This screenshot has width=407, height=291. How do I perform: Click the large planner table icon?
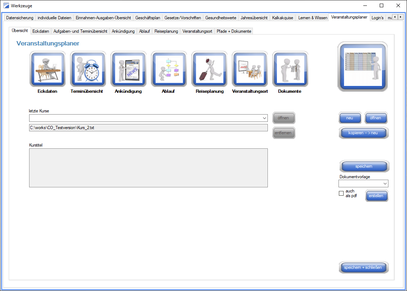[363, 67]
